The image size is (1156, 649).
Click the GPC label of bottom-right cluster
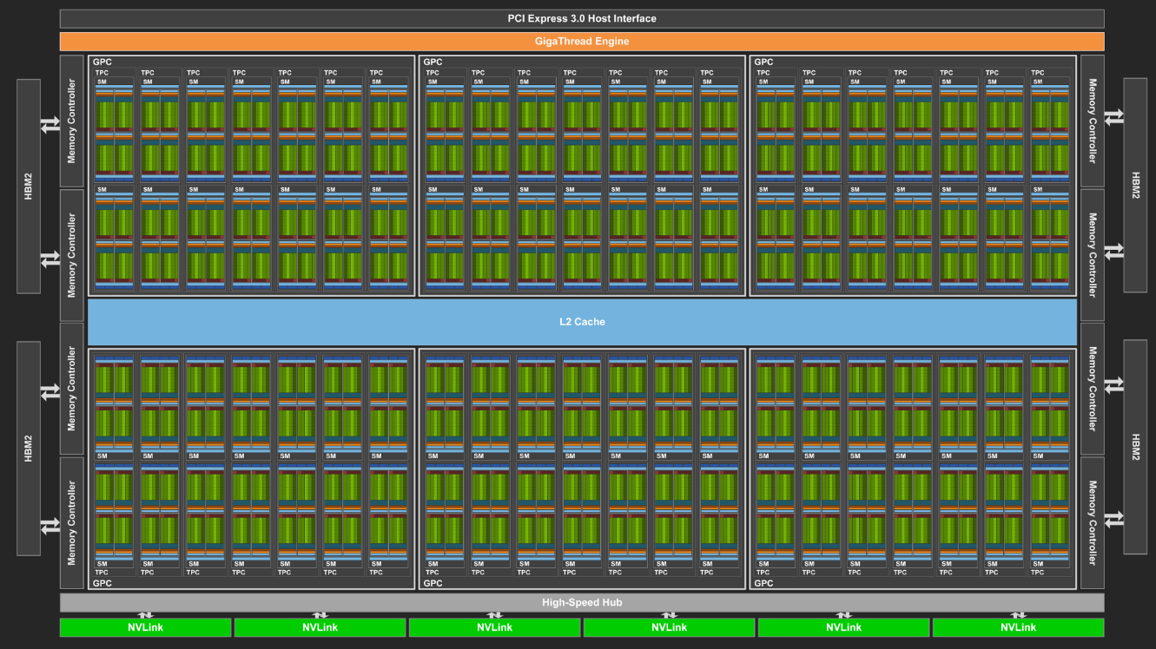pos(763,583)
